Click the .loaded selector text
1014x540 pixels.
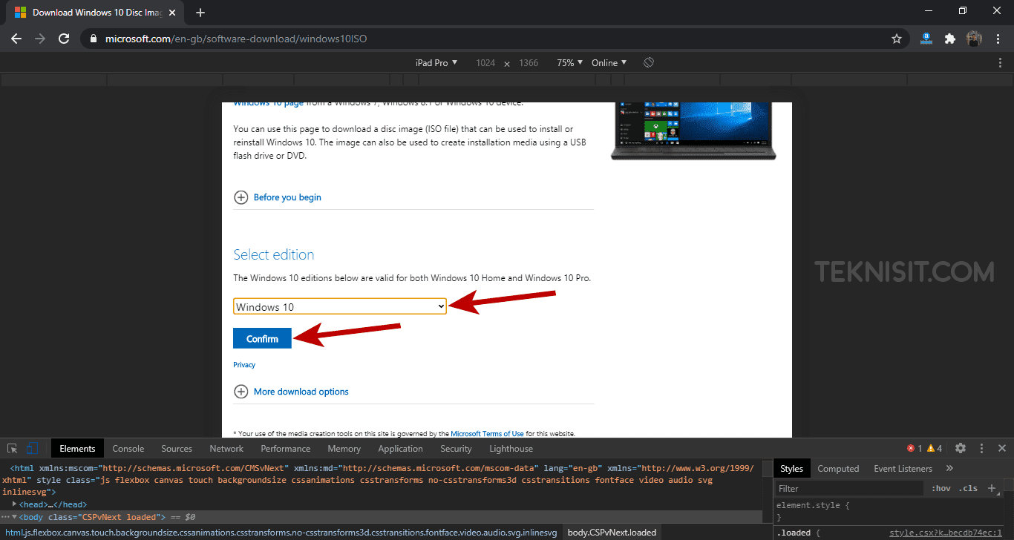(x=794, y=533)
